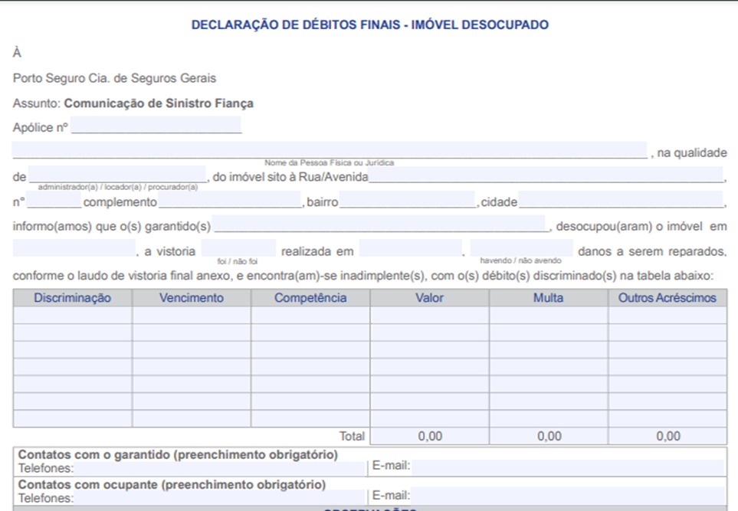
Task: Click first row cell under Valor
Action: (x=429, y=316)
